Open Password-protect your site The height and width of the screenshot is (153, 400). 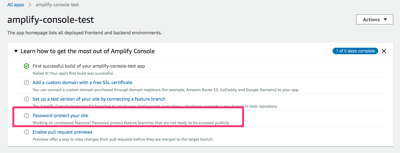pos(60,115)
